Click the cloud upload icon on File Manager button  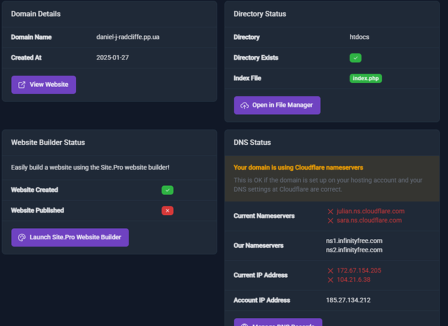coord(245,106)
